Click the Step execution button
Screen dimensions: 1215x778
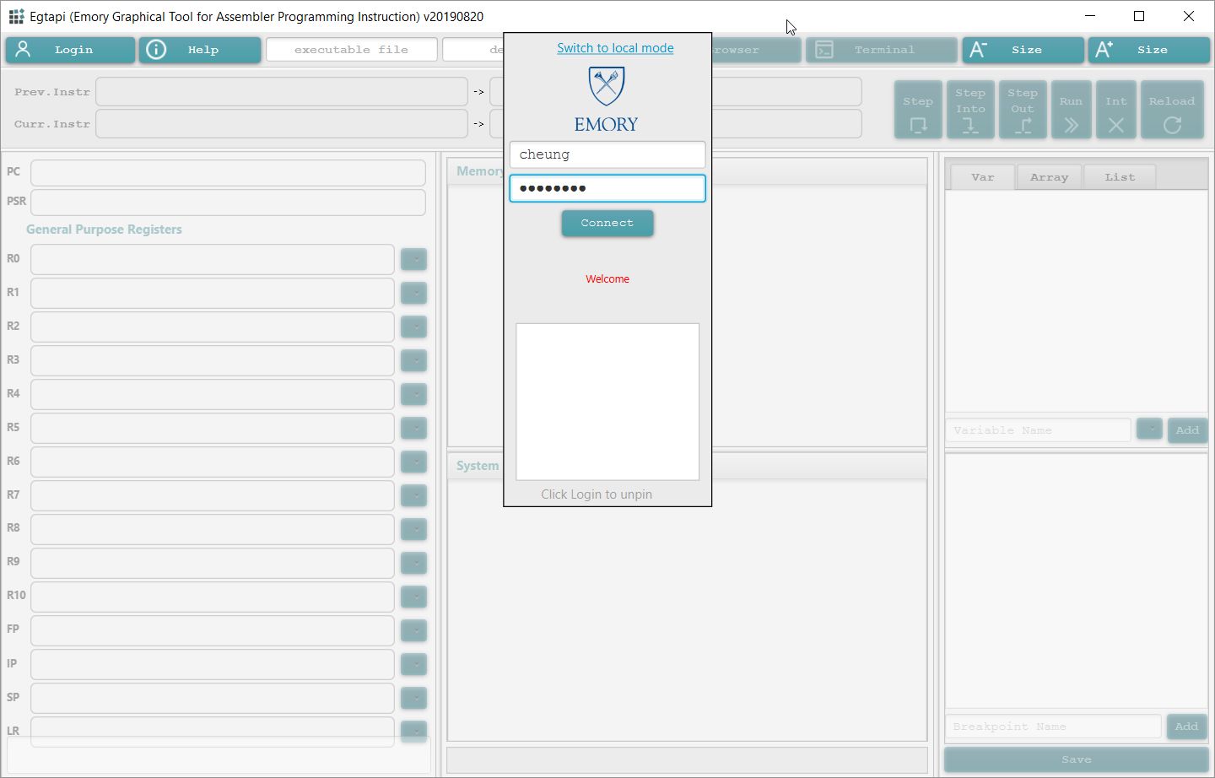pyautogui.click(x=918, y=110)
